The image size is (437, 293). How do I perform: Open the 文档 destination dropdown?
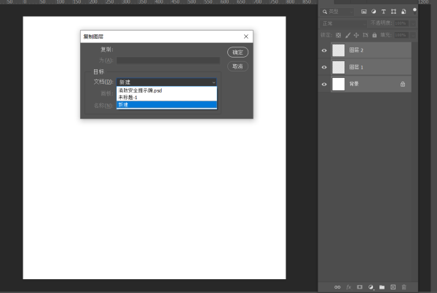(x=167, y=82)
